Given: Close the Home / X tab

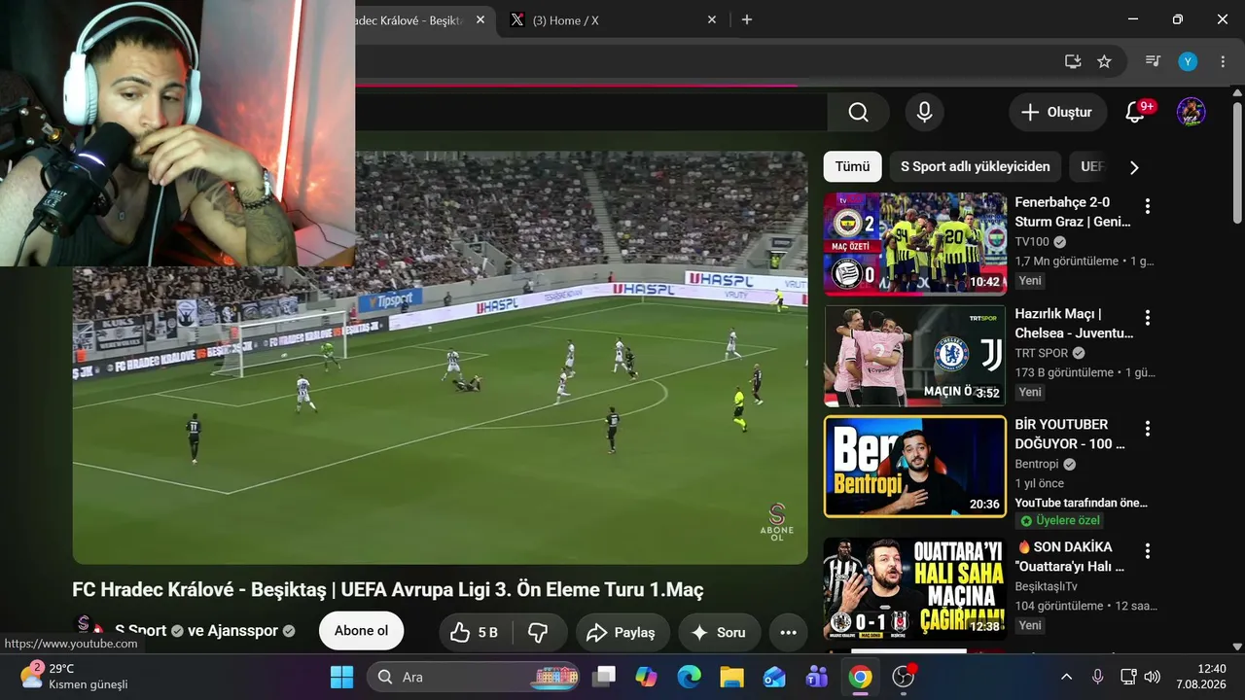Looking at the screenshot, I should click(x=712, y=19).
